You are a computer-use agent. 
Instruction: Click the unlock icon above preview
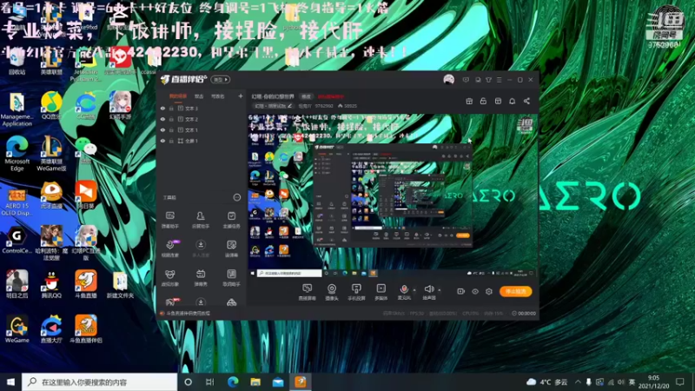click(x=483, y=101)
